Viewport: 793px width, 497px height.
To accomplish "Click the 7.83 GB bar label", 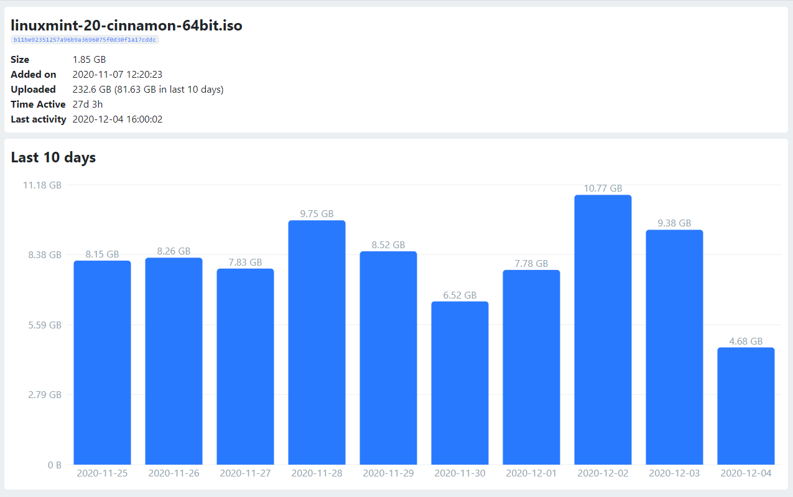I will point(245,262).
